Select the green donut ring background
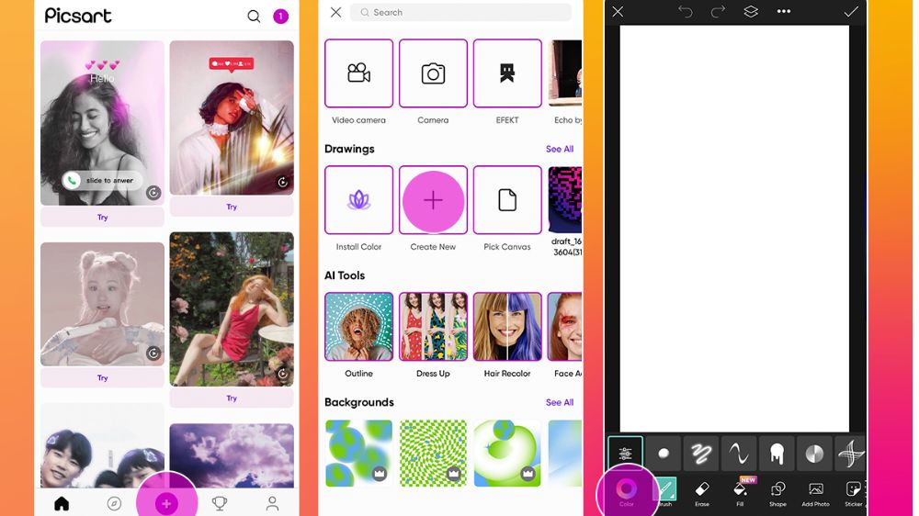The image size is (919, 516). click(507, 453)
